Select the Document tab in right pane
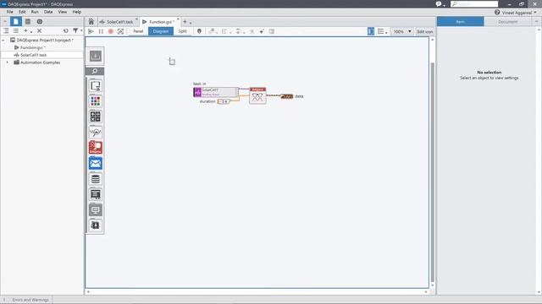This screenshot has height=304, width=542. (508, 22)
